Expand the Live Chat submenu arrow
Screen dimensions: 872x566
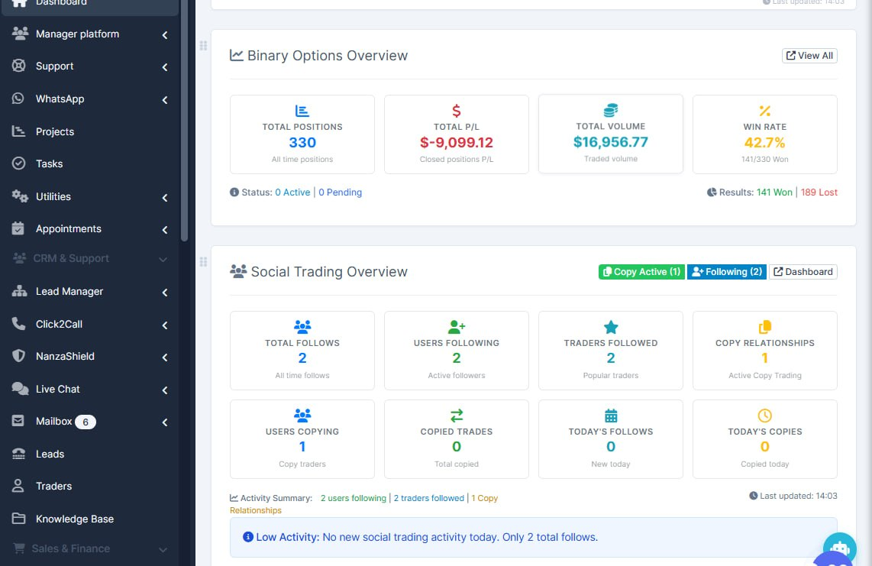click(x=165, y=390)
